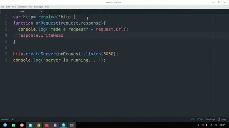The width and height of the screenshot is (229, 128).
Task: Click the gray circle tray icon
Action: click(x=198, y=125)
